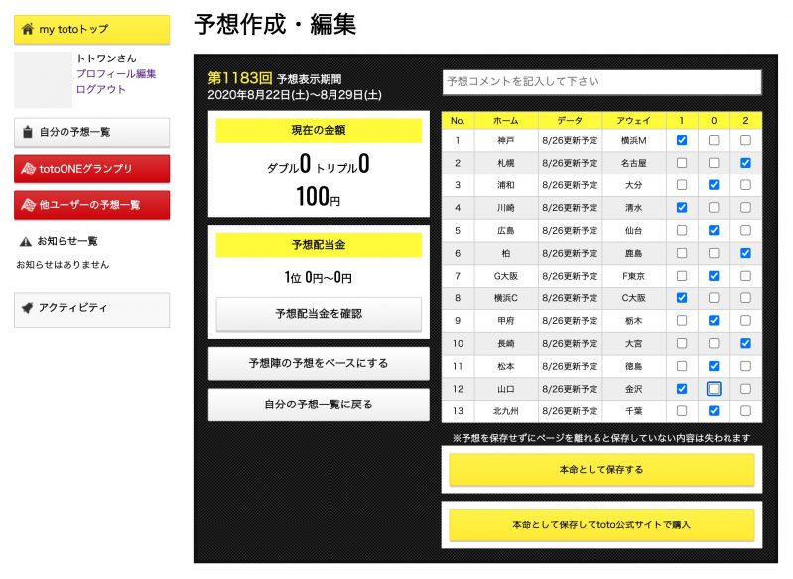
Task: Click the ログアウト link
Action: [x=101, y=89]
